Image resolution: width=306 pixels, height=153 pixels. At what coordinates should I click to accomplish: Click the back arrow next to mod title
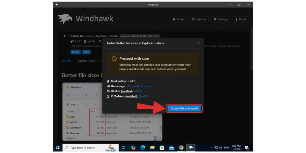pos(65,36)
